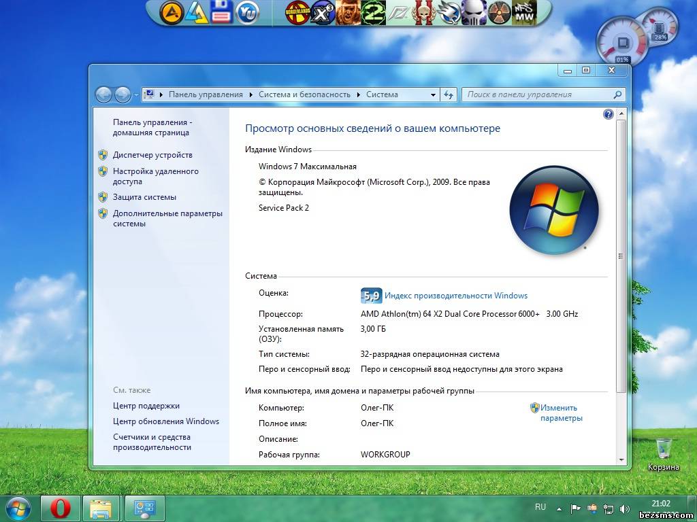Click the Help question mark icon
Screen dimensions: 697x522
(x=609, y=114)
